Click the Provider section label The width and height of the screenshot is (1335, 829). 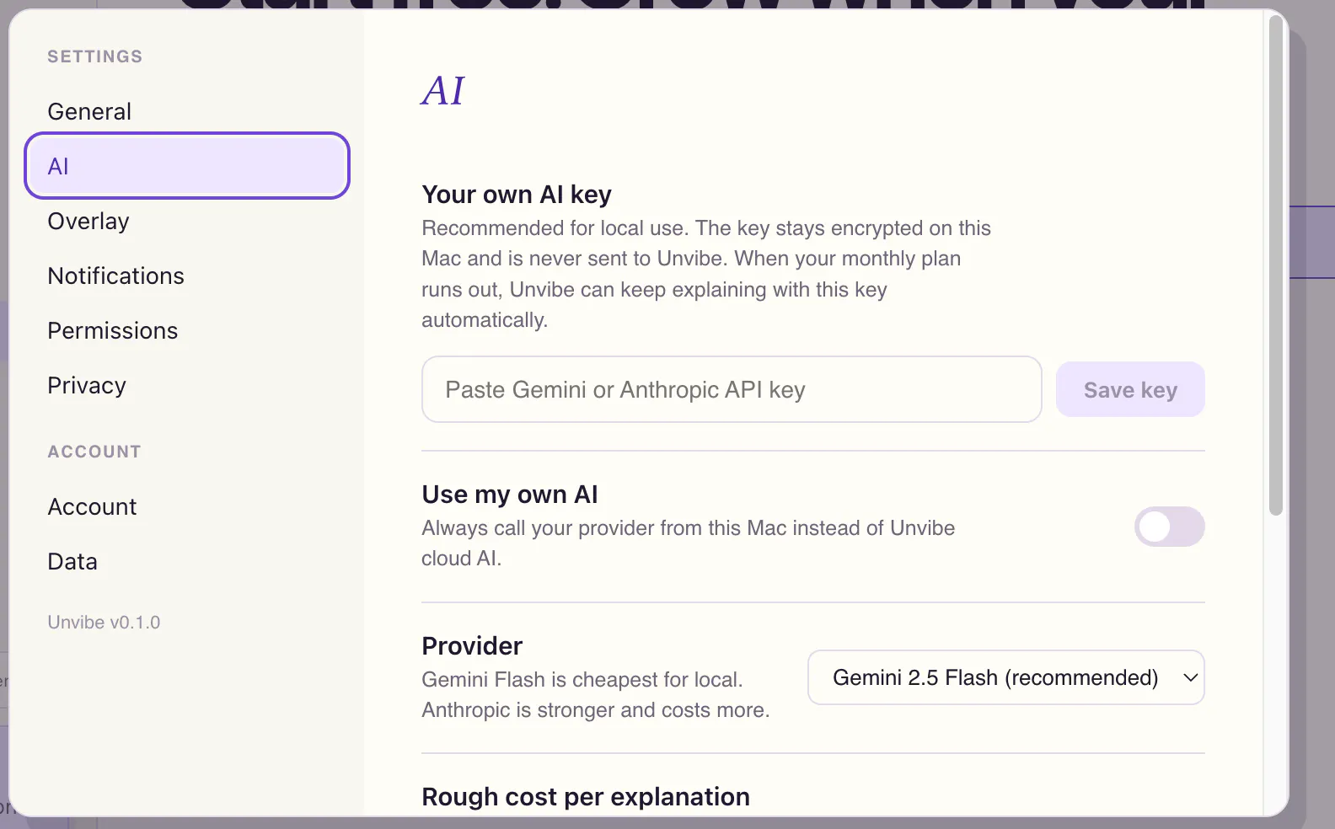point(472,645)
